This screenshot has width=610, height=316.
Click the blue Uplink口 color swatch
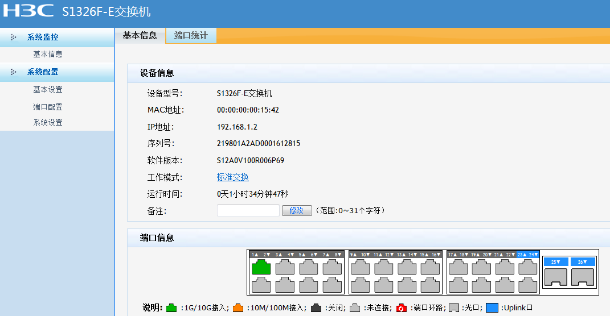492,308
